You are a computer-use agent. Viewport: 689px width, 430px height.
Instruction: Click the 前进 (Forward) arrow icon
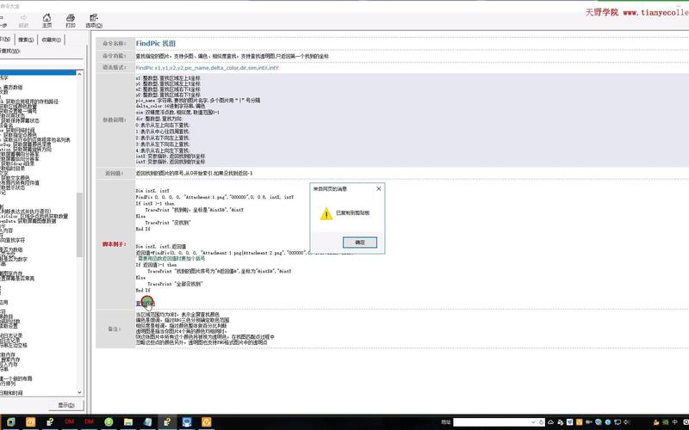pos(22,20)
